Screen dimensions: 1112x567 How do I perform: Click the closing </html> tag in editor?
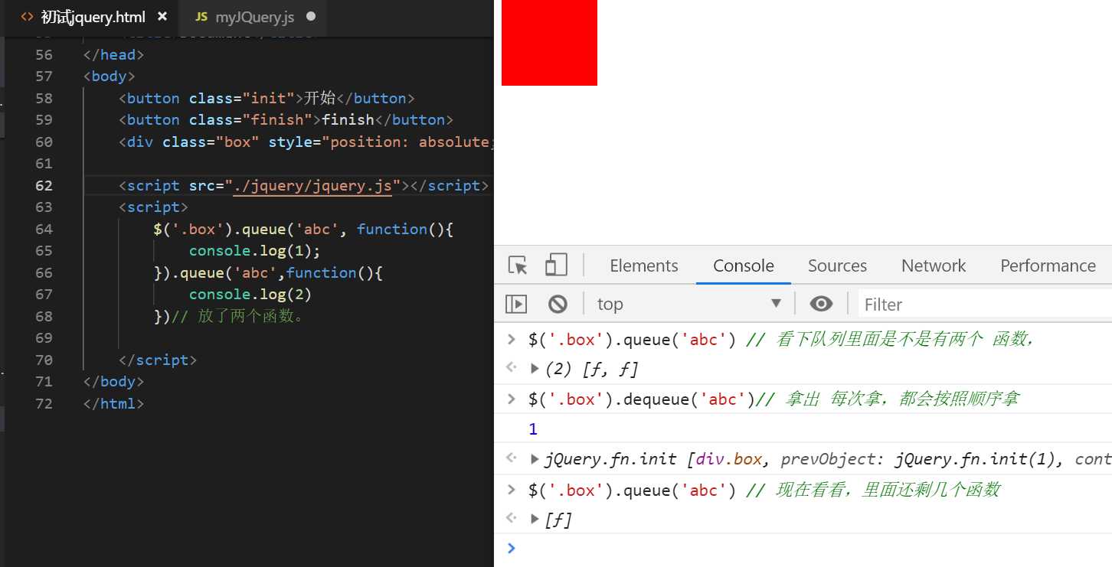click(x=113, y=403)
